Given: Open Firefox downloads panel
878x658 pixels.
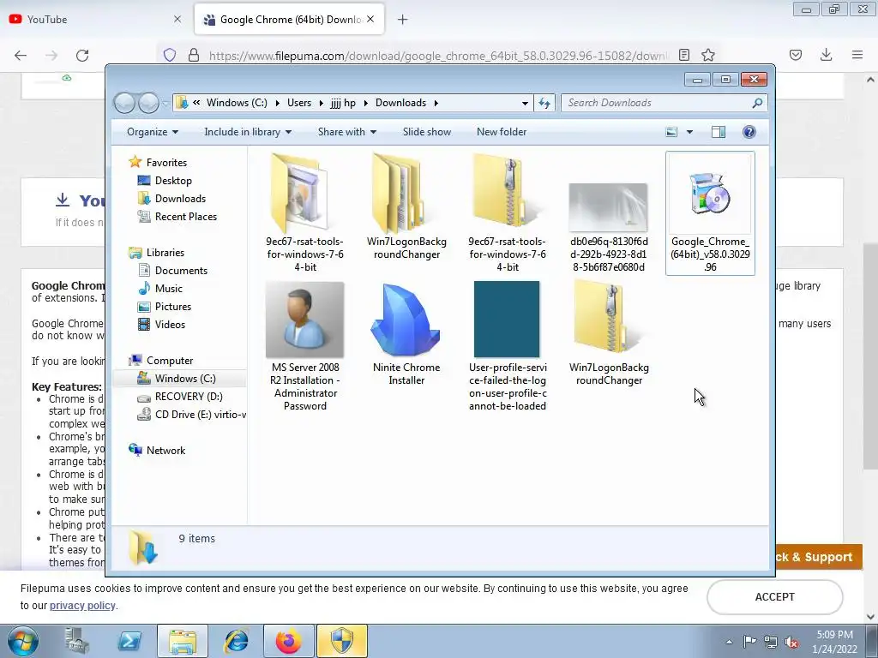Looking at the screenshot, I should tap(826, 55).
